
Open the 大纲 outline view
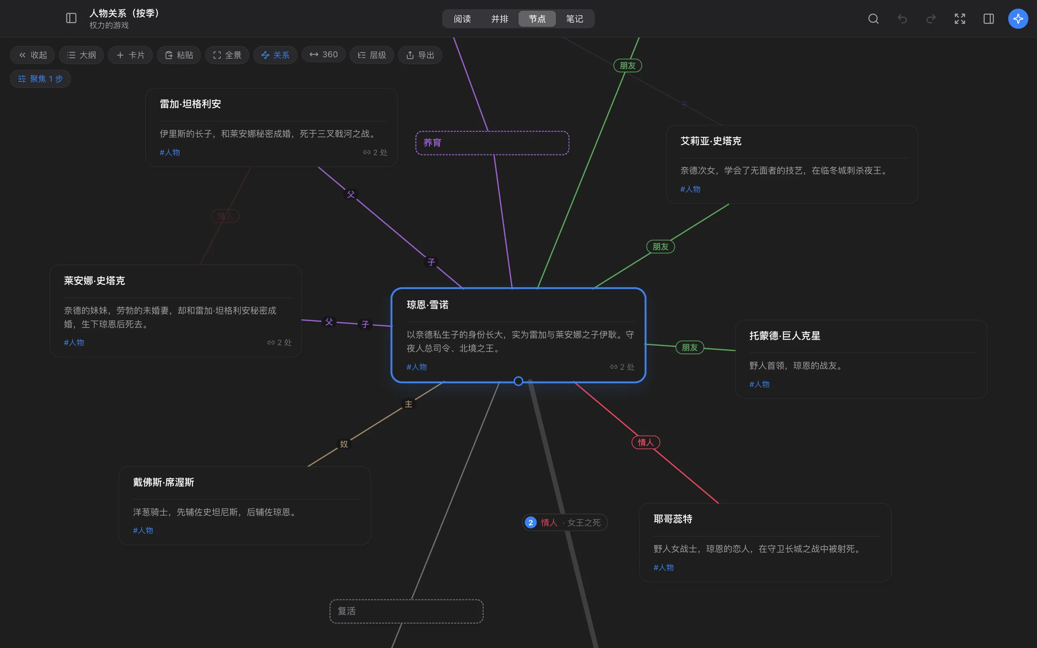pyautogui.click(x=81, y=55)
